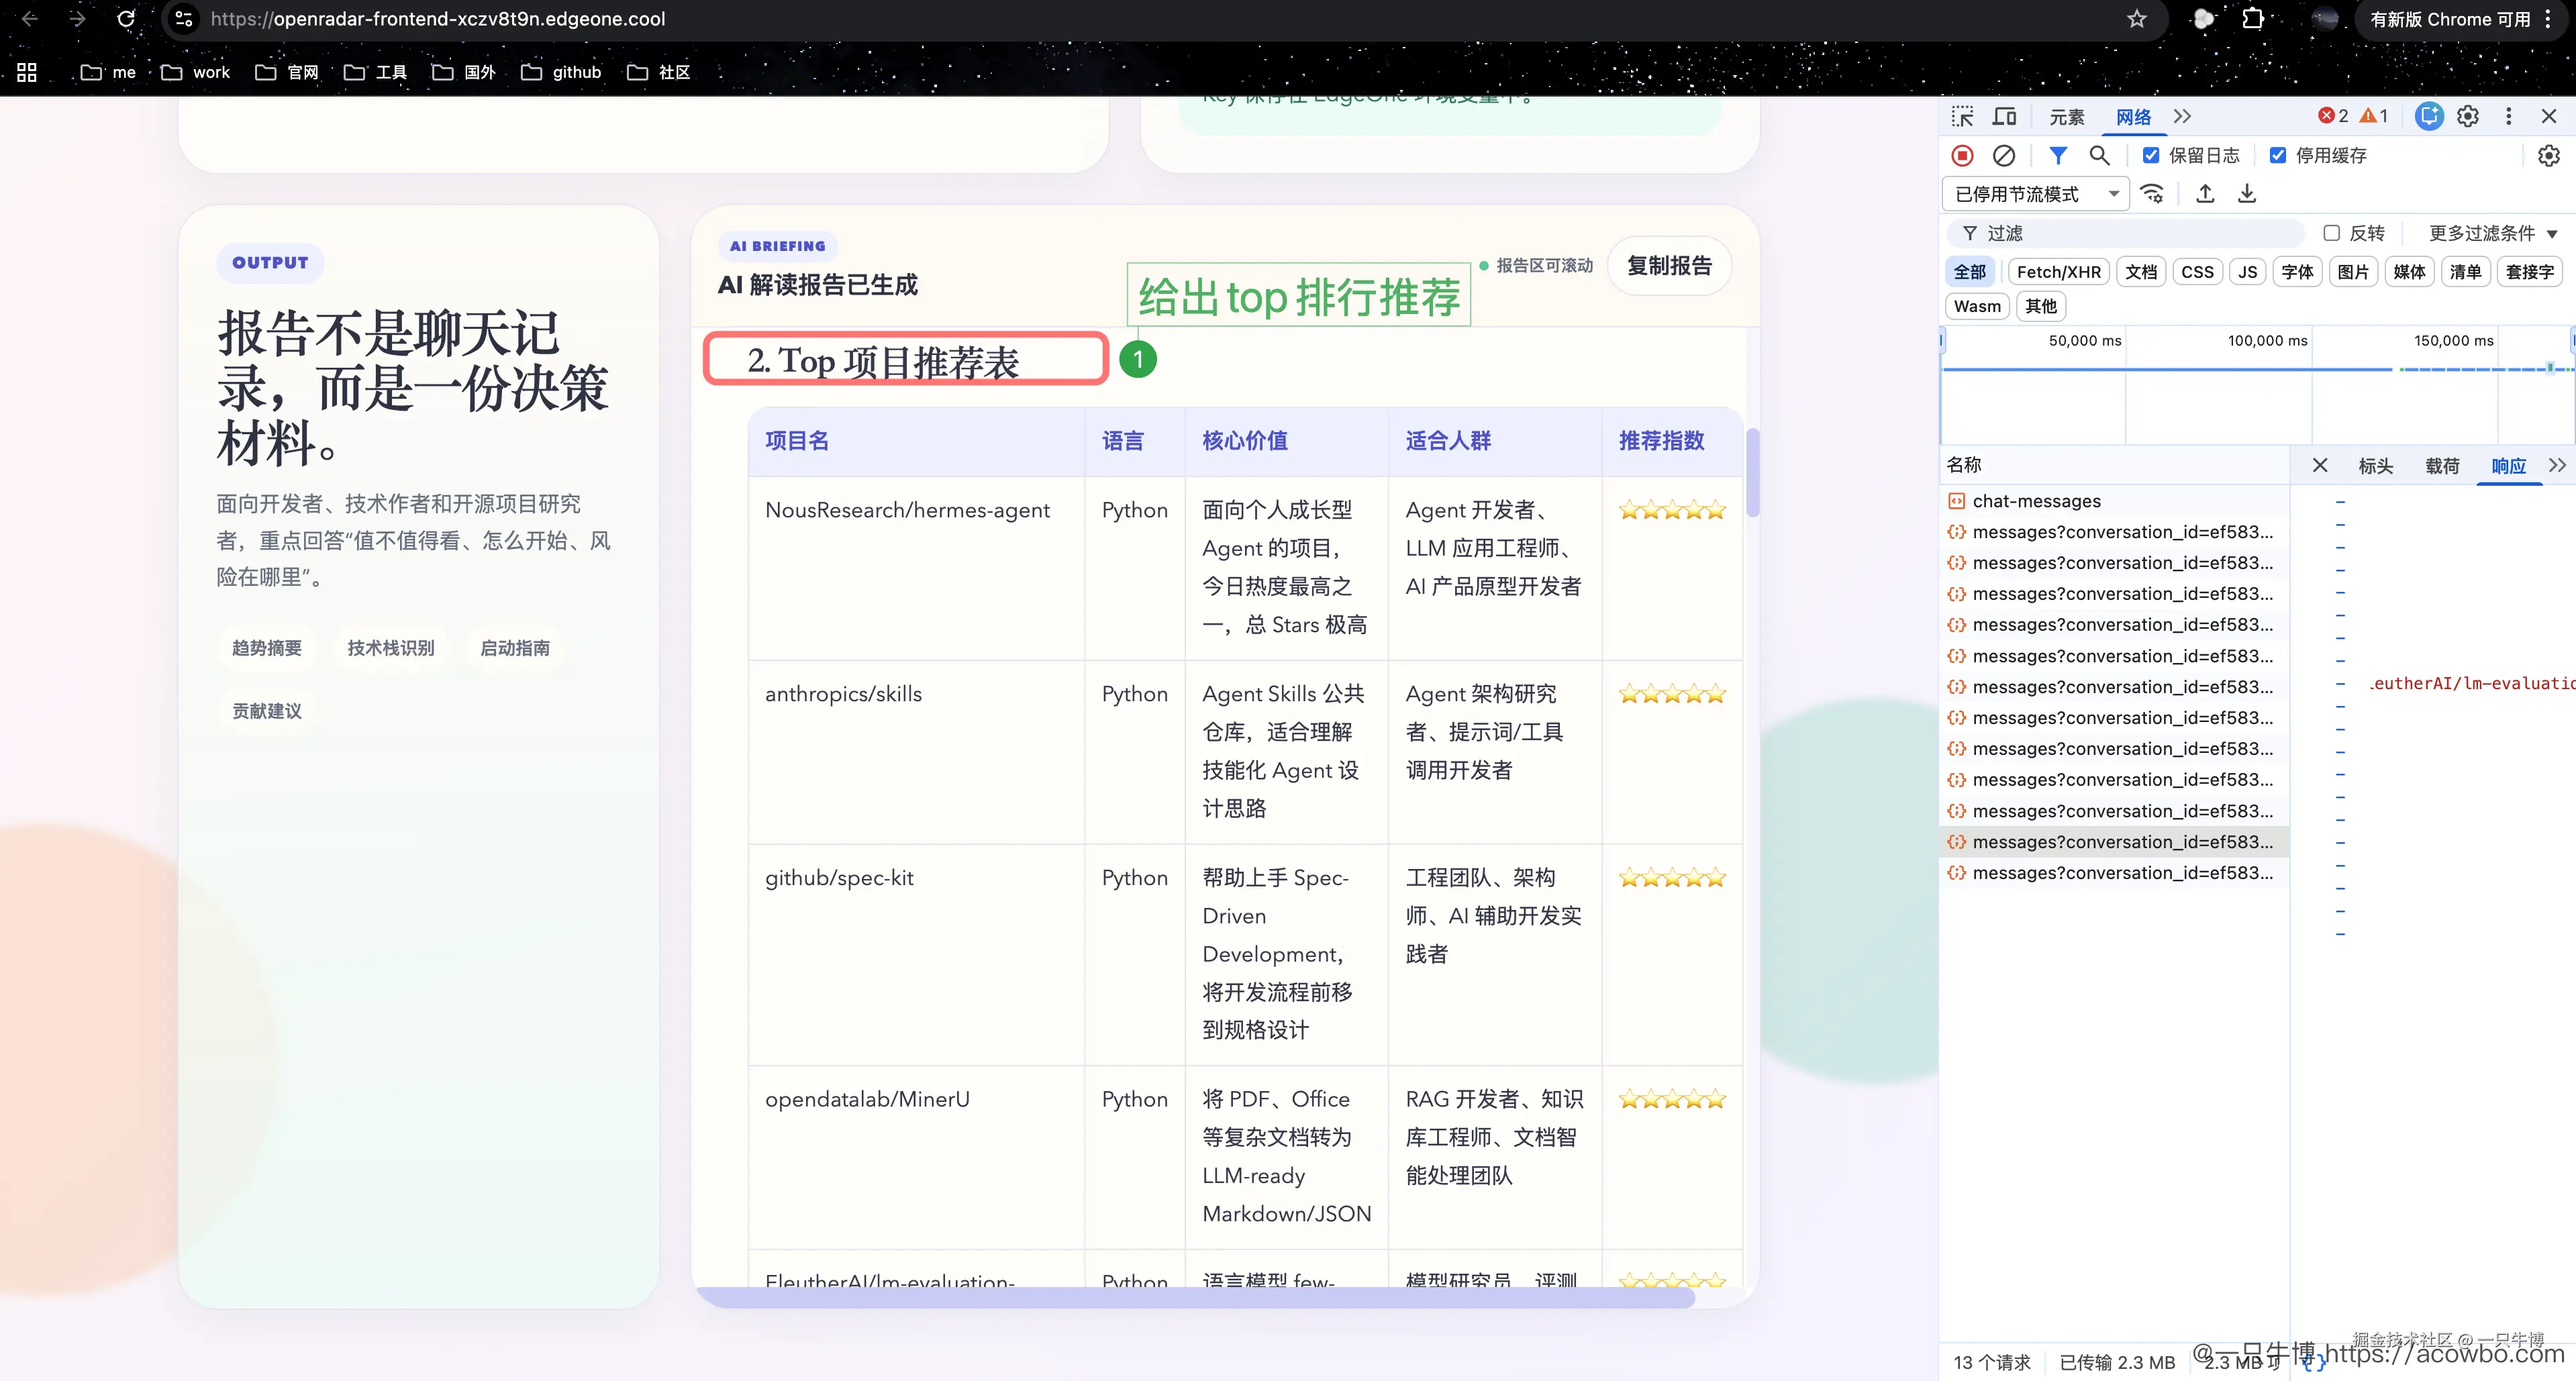Open the extensions puzzle icon
The width and height of the screenshot is (2576, 1381).
click(x=2253, y=19)
